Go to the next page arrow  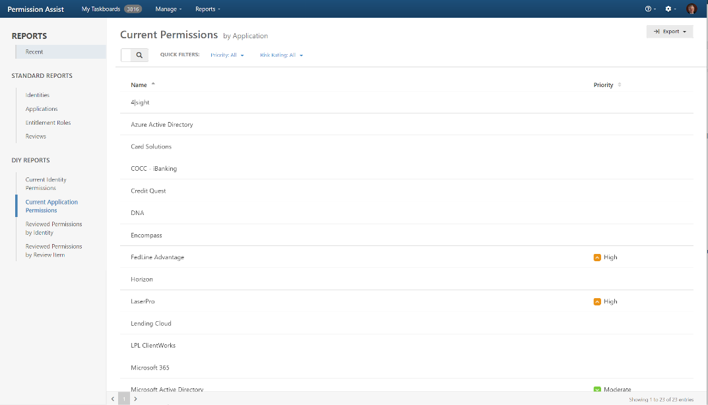pyautogui.click(x=135, y=399)
